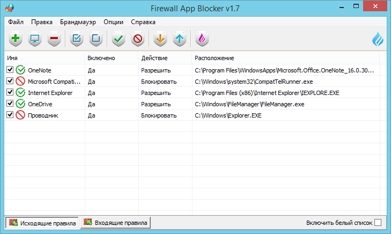Click the red minus remove icon
This screenshot has width=391, height=234.
coord(54,39)
